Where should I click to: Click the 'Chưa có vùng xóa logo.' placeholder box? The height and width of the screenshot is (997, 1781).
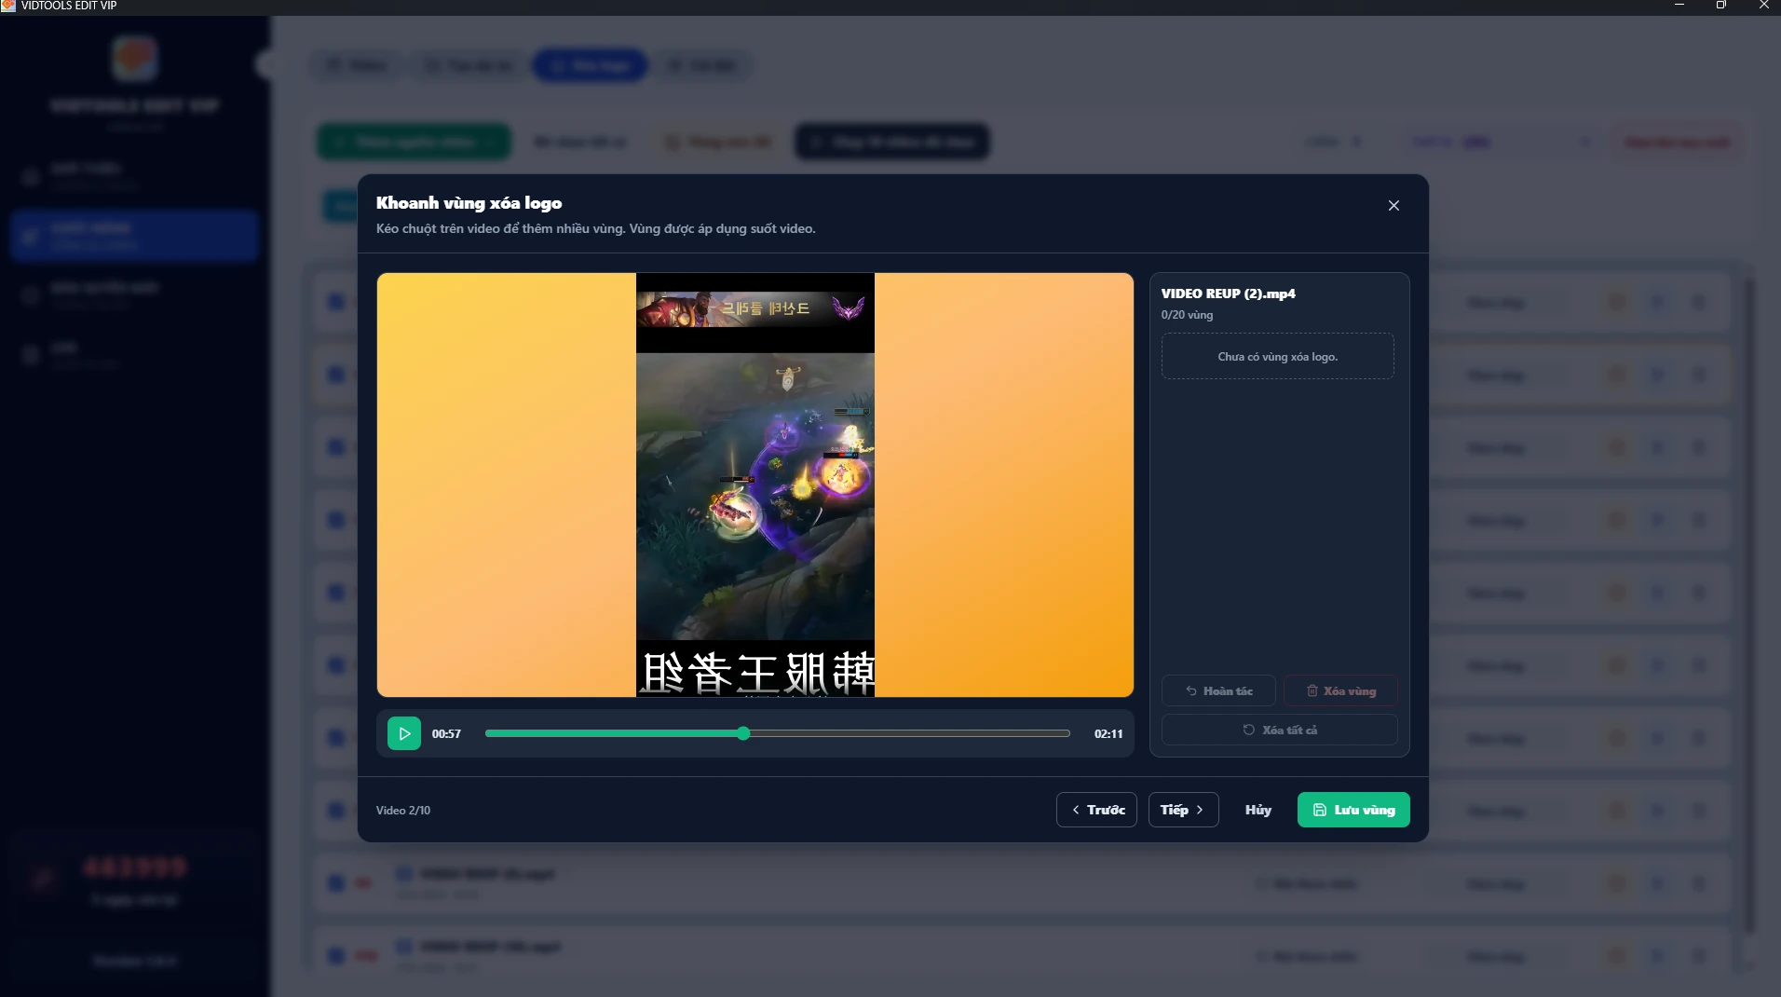click(x=1277, y=356)
